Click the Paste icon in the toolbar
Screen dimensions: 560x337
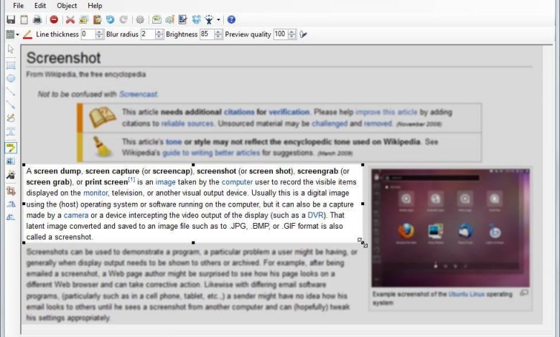pos(97,19)
